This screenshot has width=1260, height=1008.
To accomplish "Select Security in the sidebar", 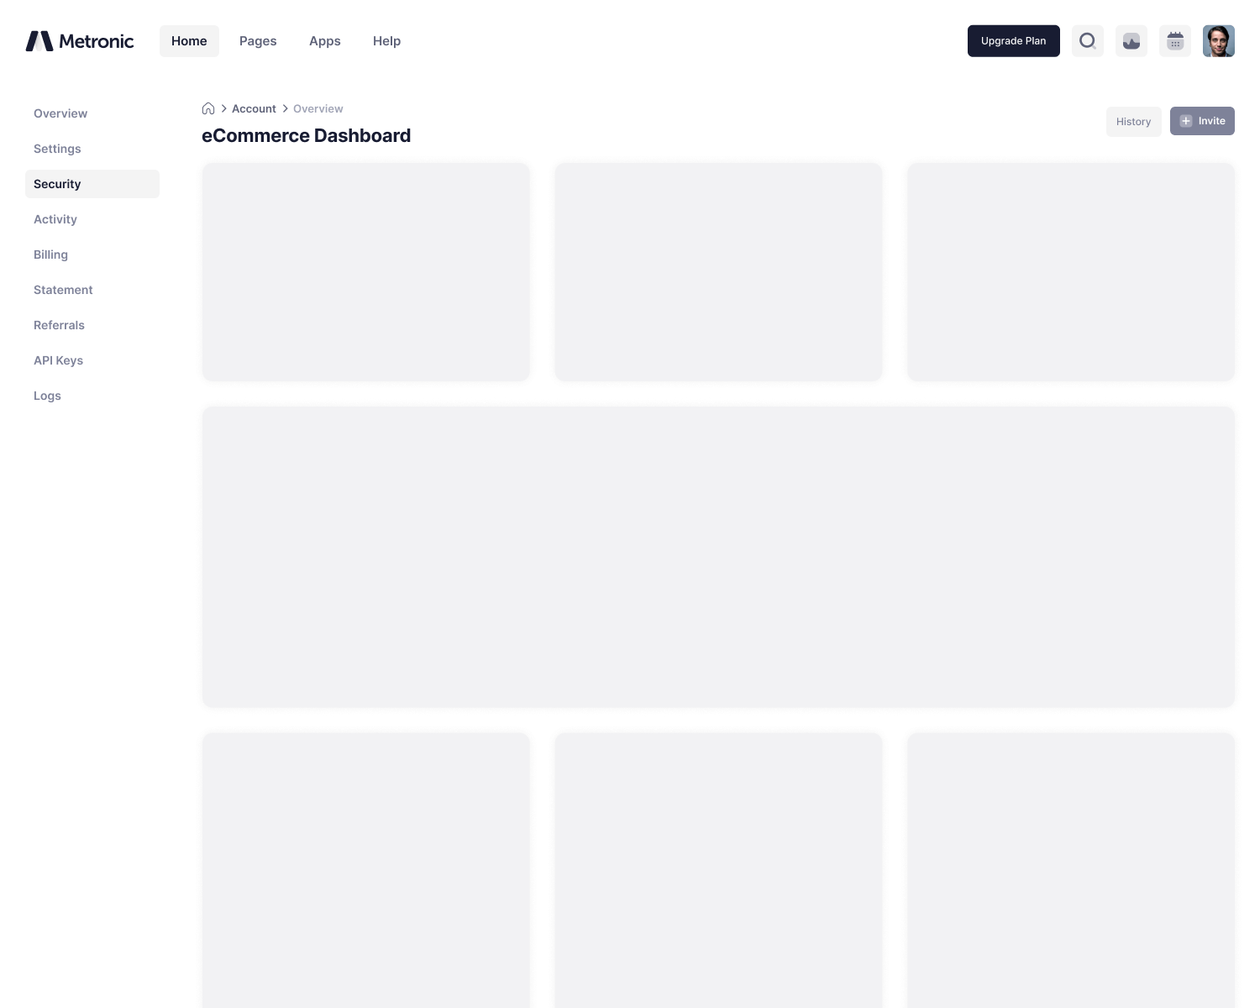I will pos(57,184).
